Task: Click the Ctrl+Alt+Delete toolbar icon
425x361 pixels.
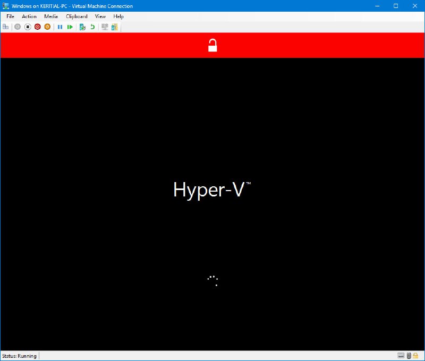Action: (x=6, y=27)
